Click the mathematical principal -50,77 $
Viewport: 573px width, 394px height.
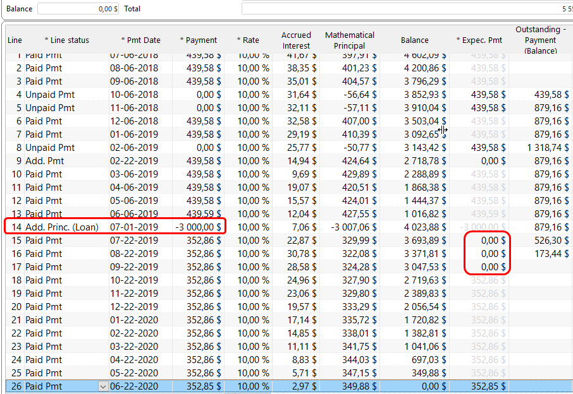point(360,148)
